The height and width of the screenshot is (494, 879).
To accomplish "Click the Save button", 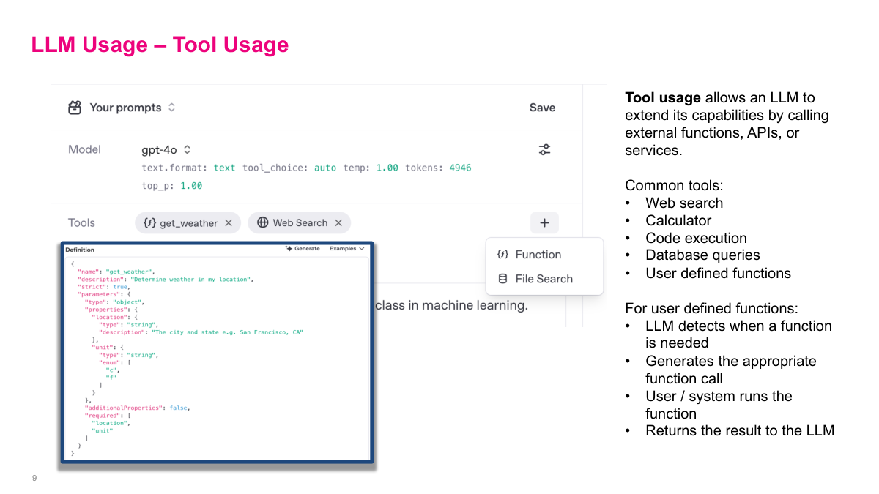I will [542, 108].
